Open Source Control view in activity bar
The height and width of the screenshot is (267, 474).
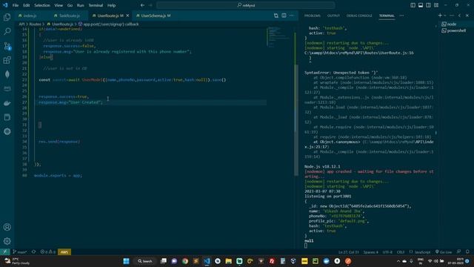click(x=7, y=46)
